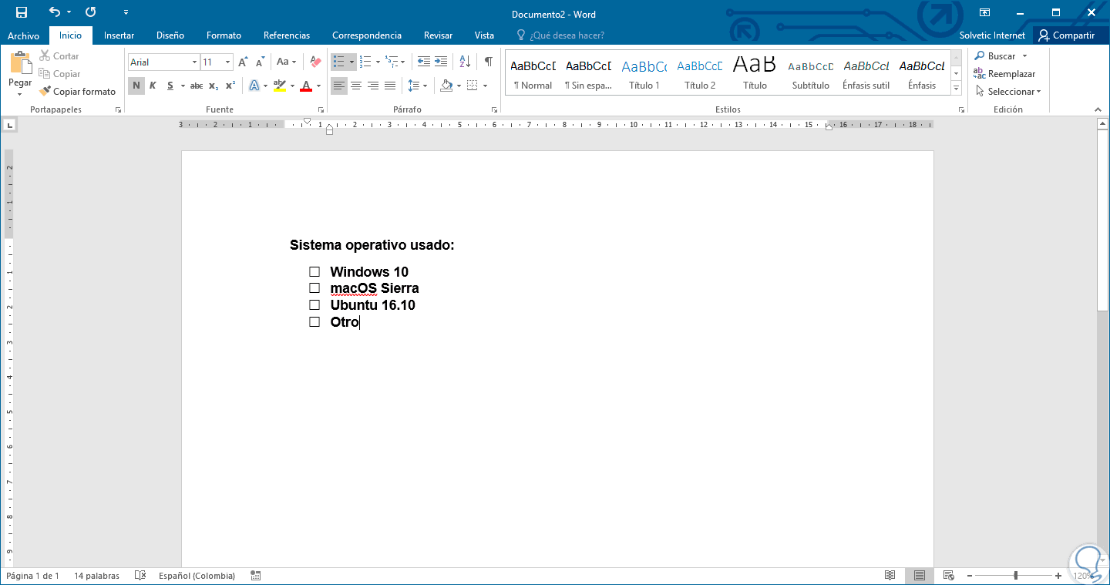Click the Compartir share button

(x=1068, y=35)
